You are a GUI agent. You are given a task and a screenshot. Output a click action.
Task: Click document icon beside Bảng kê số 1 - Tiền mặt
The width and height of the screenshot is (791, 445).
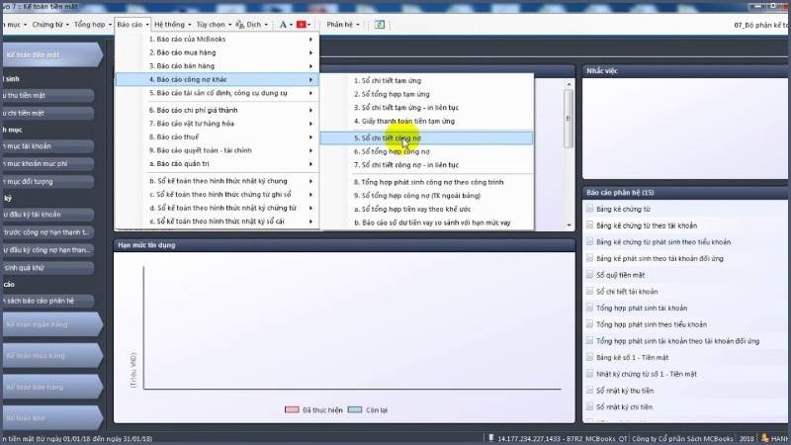pos(589,357)
